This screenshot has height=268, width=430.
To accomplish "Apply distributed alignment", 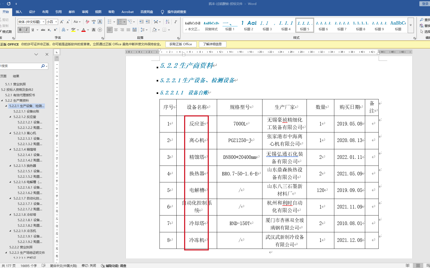I will 135,30.
